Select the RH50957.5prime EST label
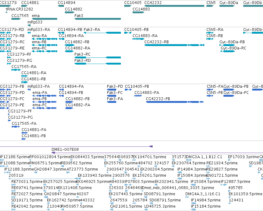This screenshot has height=211, width=263. tap(77, 206)
